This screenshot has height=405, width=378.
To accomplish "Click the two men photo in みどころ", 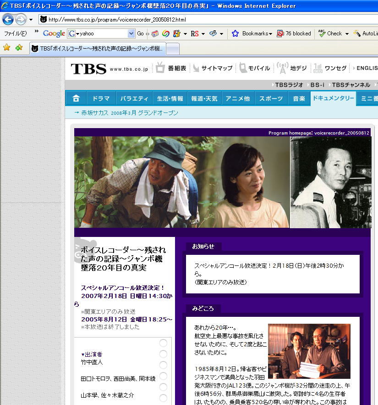I will [309, 351].
